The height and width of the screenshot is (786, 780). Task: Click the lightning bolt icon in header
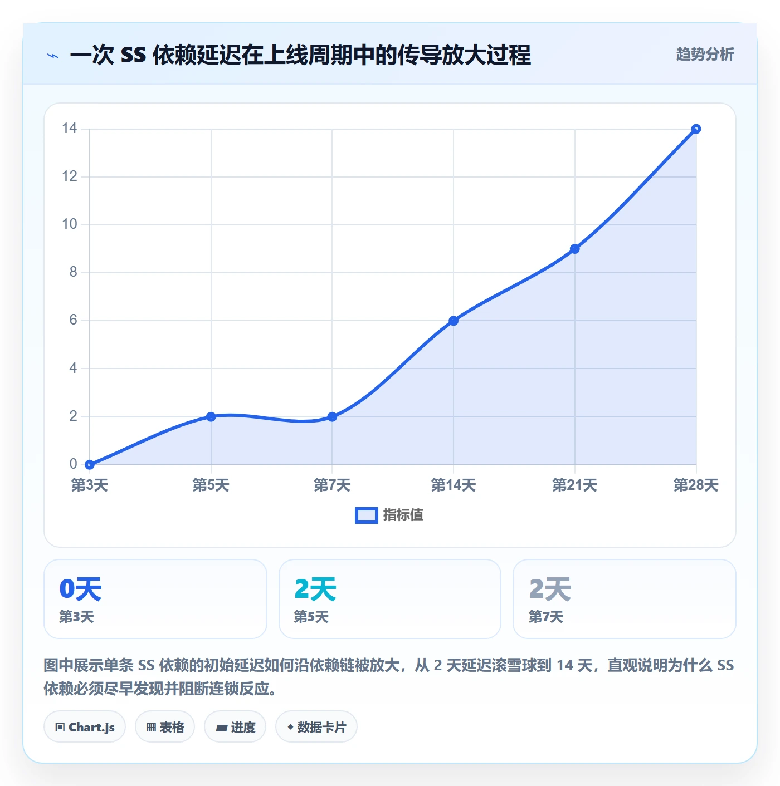coord(53,56)
